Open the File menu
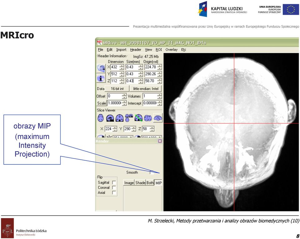This screenshot has width=300, height=239. (100, 50)
